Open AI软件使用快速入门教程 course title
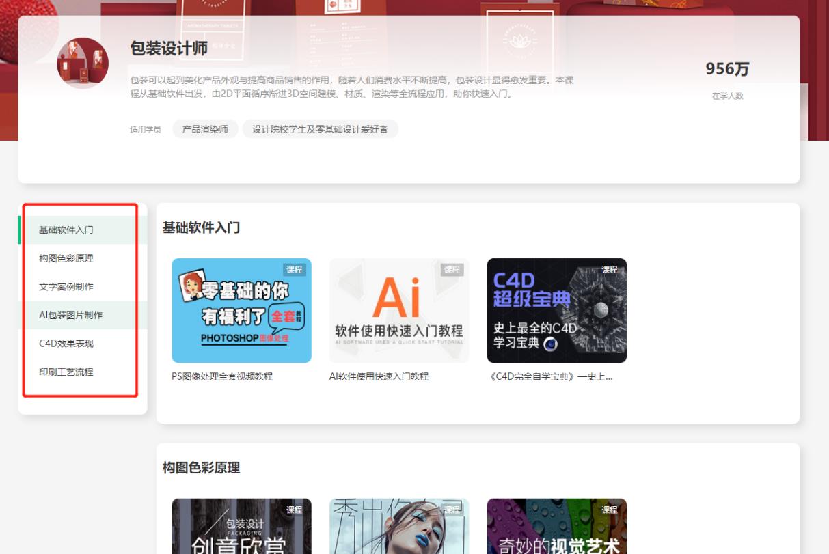 click(379, 376)
